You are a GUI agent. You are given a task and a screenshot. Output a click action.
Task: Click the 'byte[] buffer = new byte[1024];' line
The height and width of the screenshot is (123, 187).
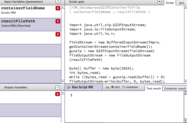coord(101,68)
